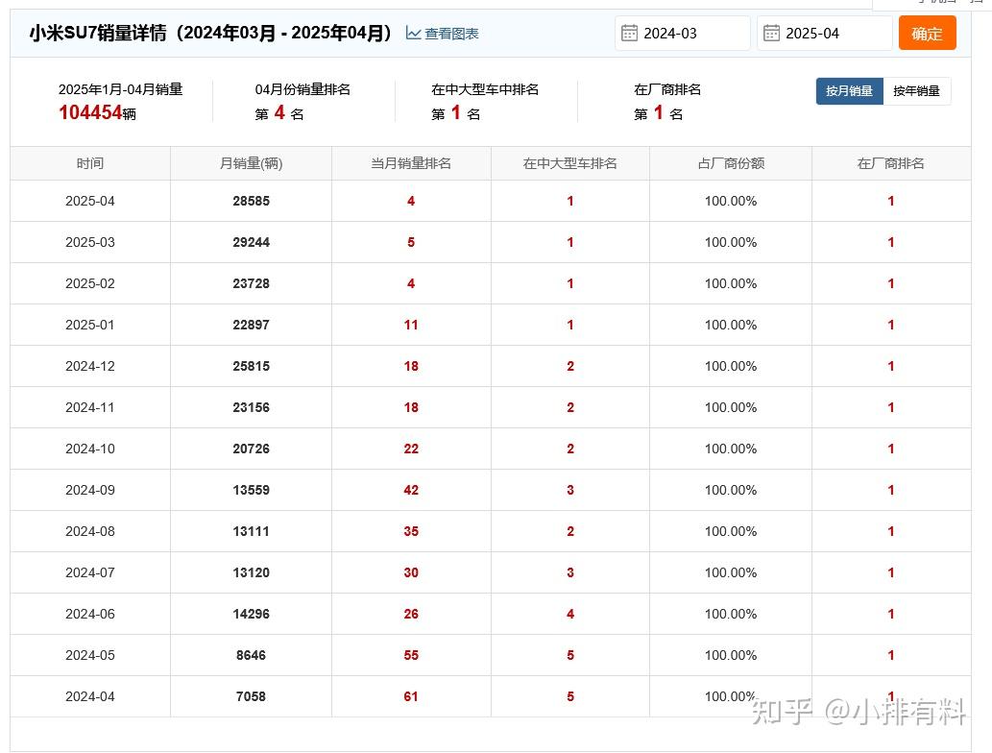Click the red total 104454 sales figure
Screen dimensions: 992x753
point(90,112)
